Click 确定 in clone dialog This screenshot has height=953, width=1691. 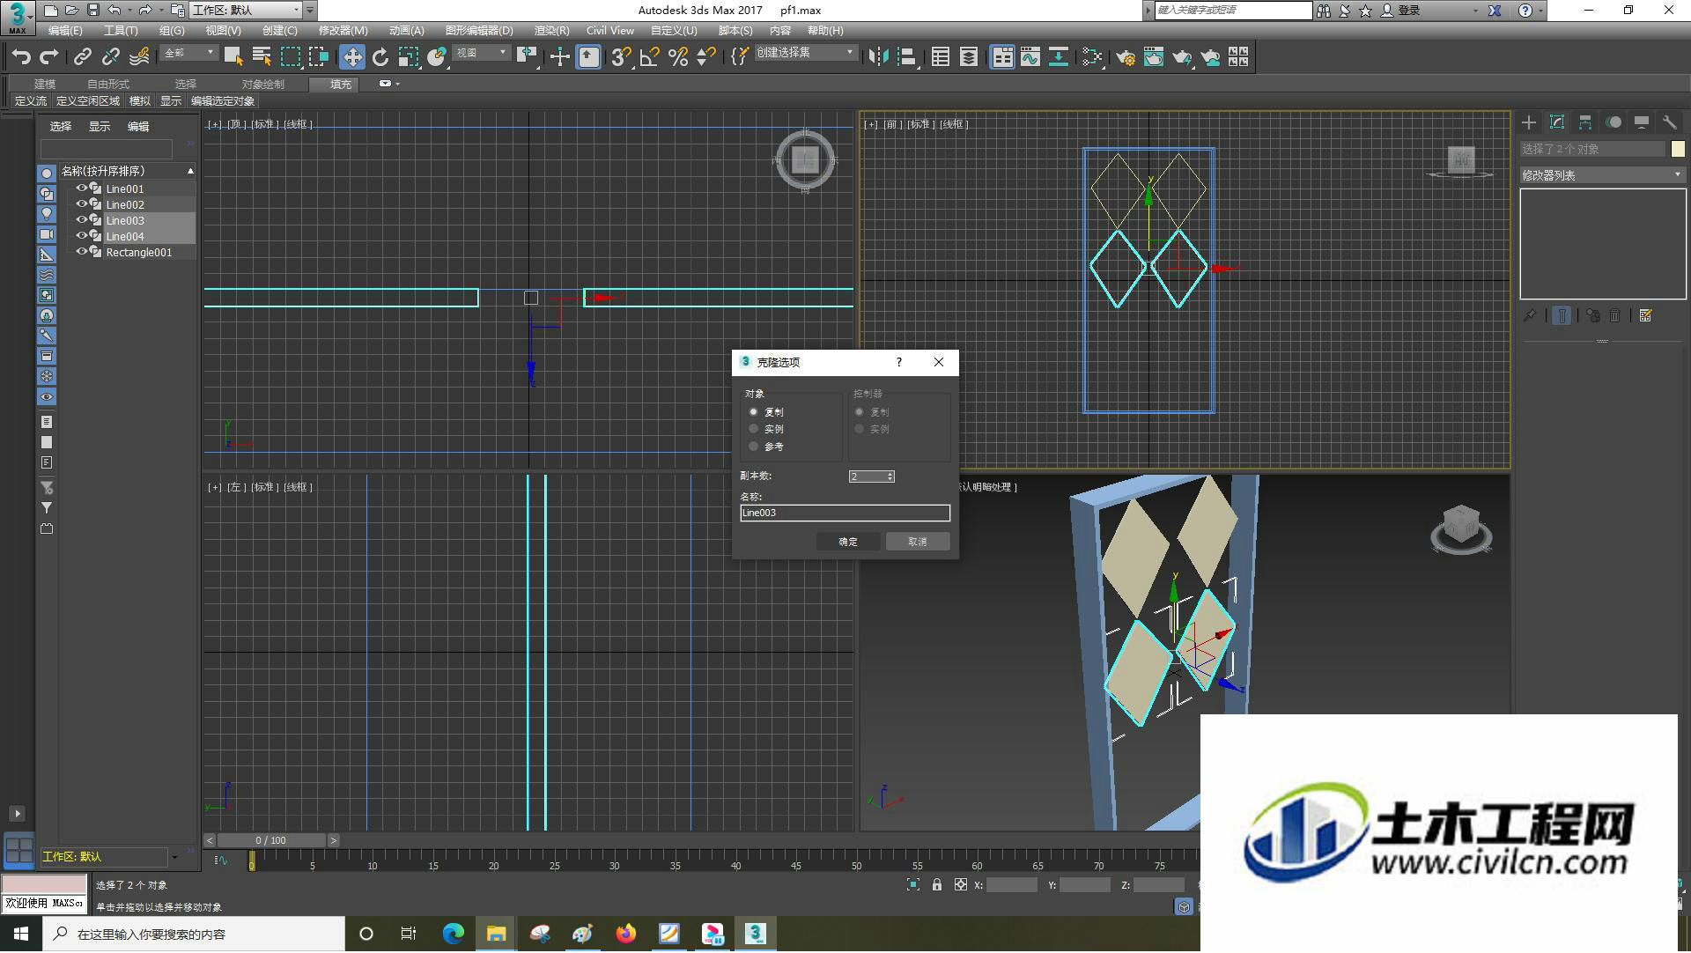coord(848,542)
